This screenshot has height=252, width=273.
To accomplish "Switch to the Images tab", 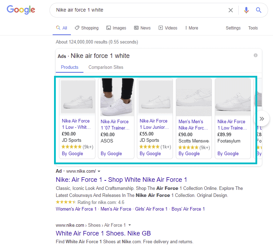I will pos(116,28).
